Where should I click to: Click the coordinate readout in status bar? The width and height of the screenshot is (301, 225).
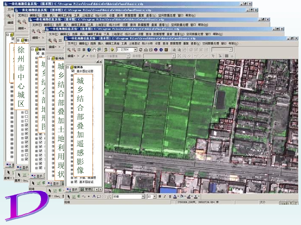pos(198,202)
